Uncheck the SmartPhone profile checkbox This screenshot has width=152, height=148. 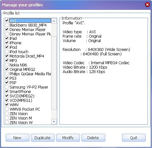click(x=7, y=91)
